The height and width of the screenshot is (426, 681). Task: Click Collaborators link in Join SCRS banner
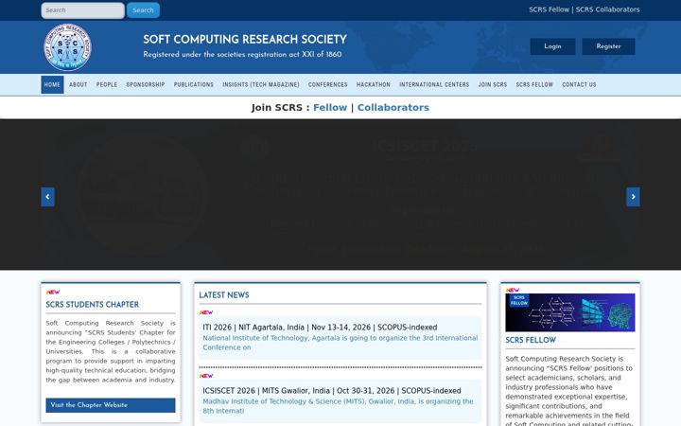click(393, 107)
